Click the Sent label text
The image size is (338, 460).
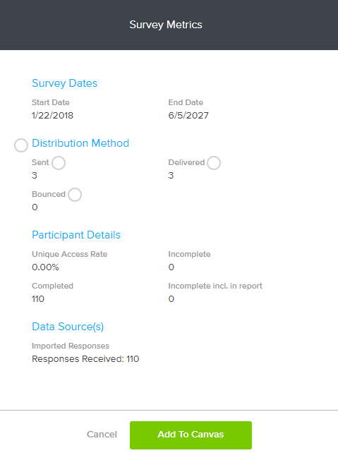click(x=40, y=162)
